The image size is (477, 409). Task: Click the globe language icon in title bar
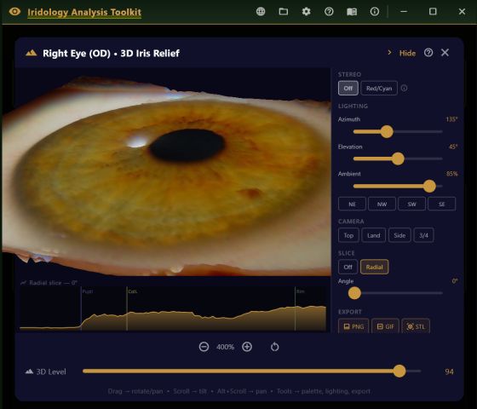[261, 12]
